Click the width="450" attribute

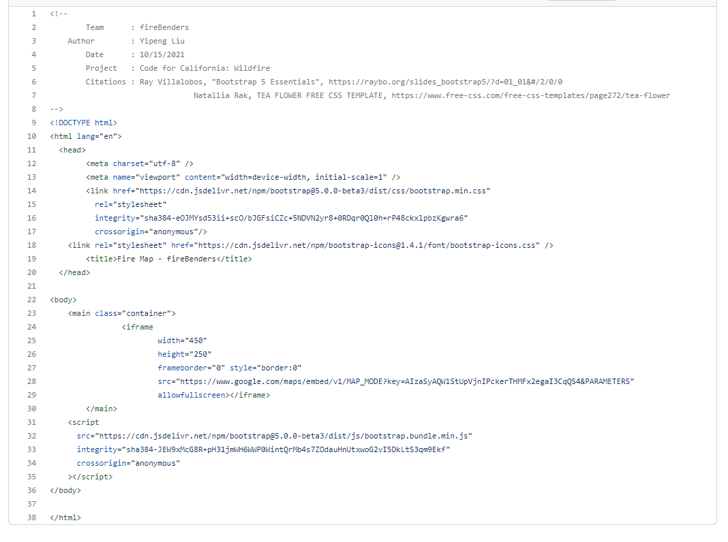pyautogui.click(x=183, y=340)
